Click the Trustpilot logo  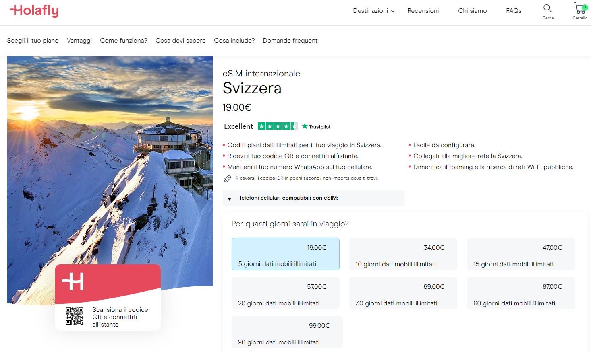coord(316,126)
